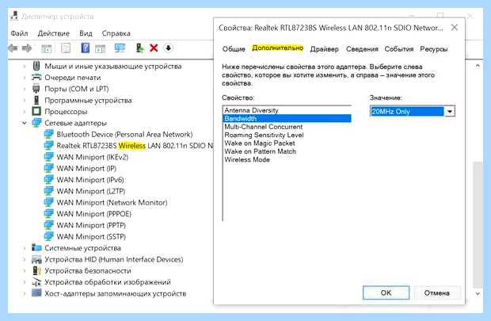Switch to the Общие tab
Viewport: 491px width, 321px height.
(234, 49)
